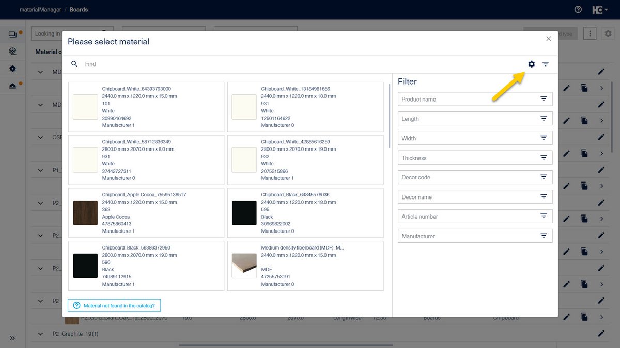Screen dimensions: 620x348
Task: Select the Boards panel icon in the sidebar
Action: pos(13,34)
